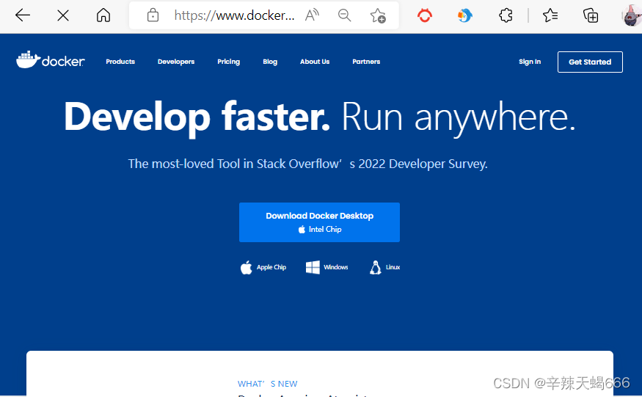Click the "WHAT'S NEW" heading text
The height and width of the screenshot is (397, 642).
pos(267,384)
